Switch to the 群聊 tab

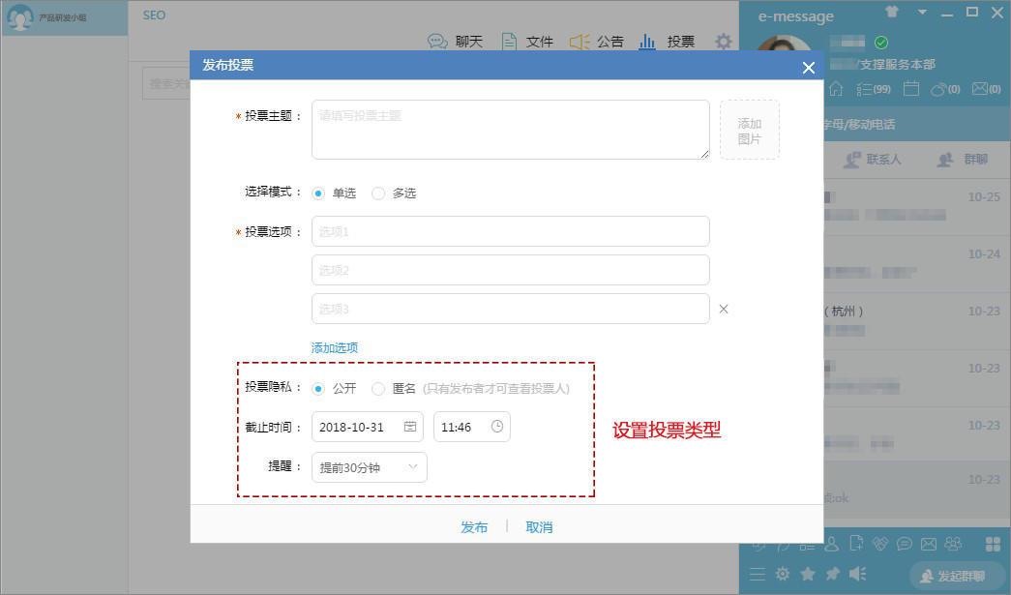[x=963, y=160]
